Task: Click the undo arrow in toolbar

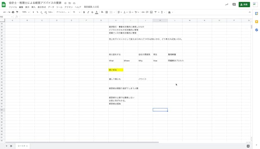Action: coord(5,12)
